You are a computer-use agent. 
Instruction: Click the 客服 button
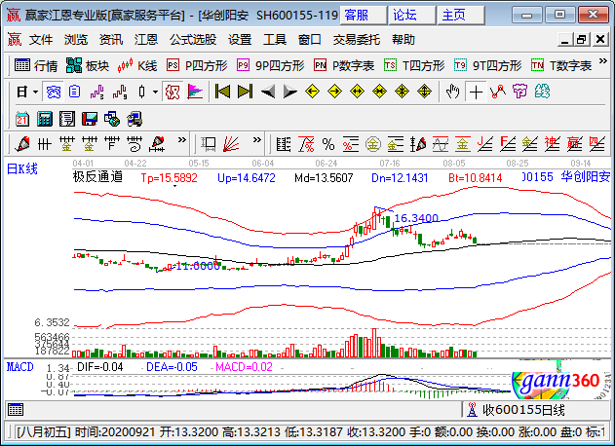tap(364, 16)
